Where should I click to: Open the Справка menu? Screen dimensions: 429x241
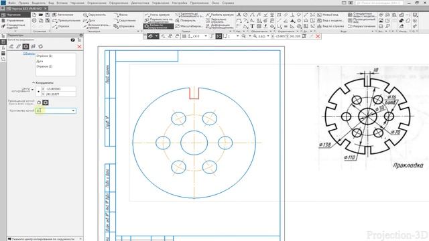pos(228,3)
